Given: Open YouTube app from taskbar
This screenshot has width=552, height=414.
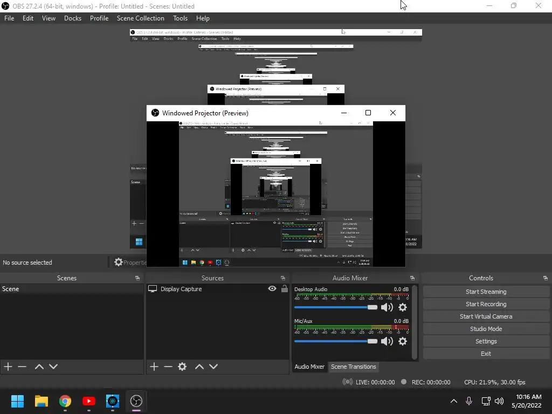Looking at the screenshot, I should click(x=89, y=401).
